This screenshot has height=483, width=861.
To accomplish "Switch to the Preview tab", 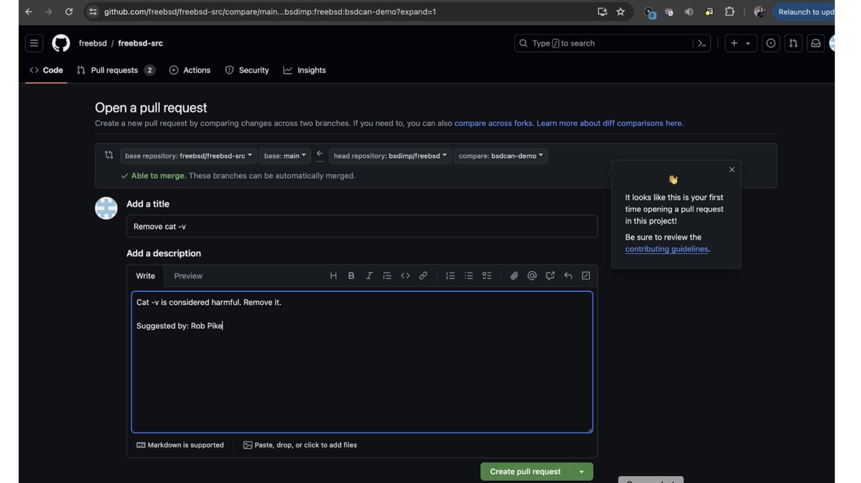I will pos(188,276).
